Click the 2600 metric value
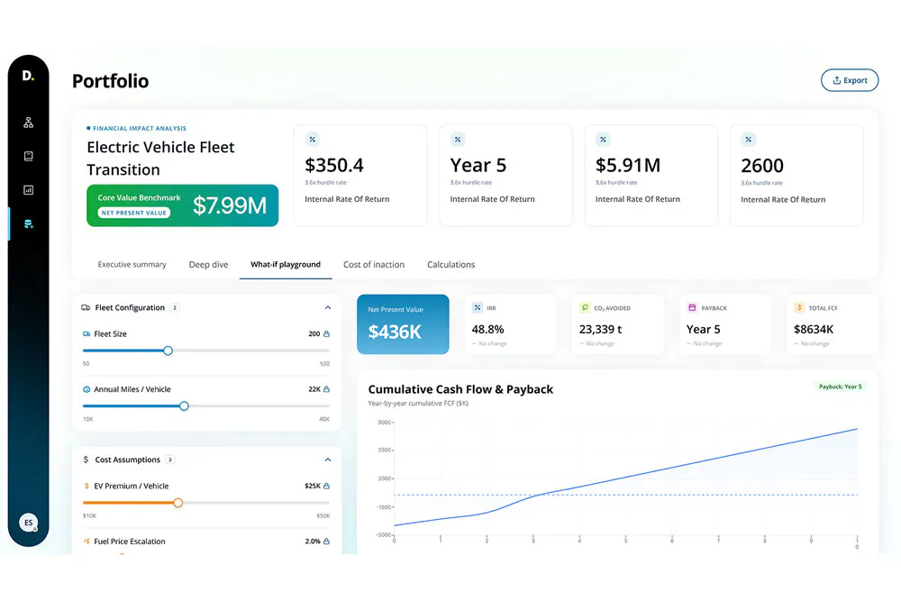 coord(762,166)
